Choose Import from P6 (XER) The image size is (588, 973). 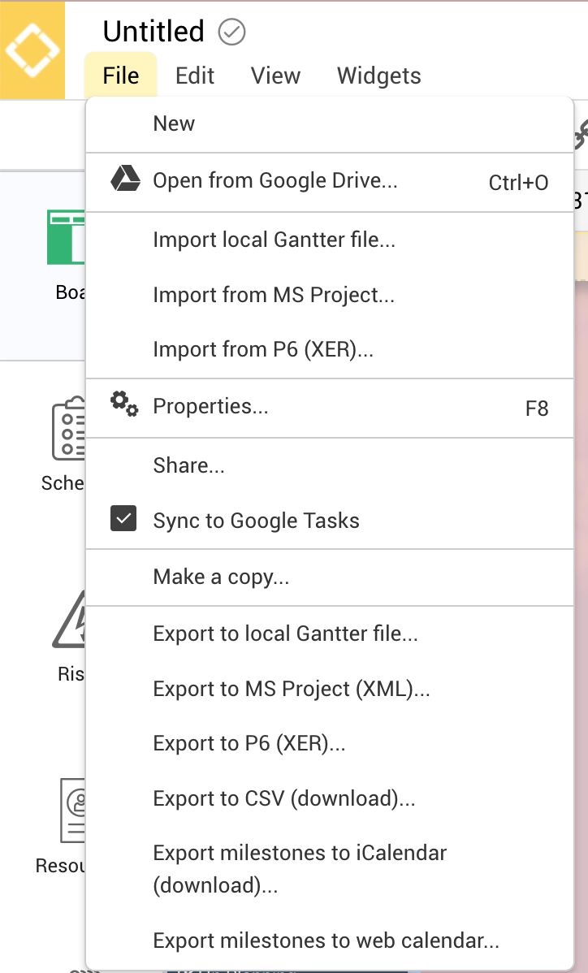click(330, 350)
